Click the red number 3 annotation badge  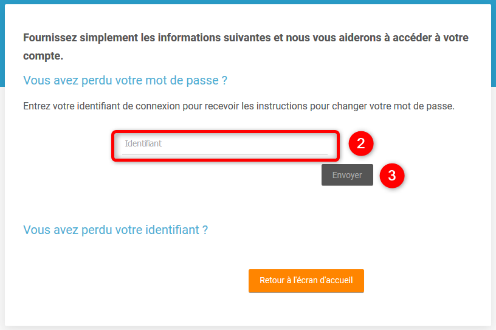click(x=392, y=176)
